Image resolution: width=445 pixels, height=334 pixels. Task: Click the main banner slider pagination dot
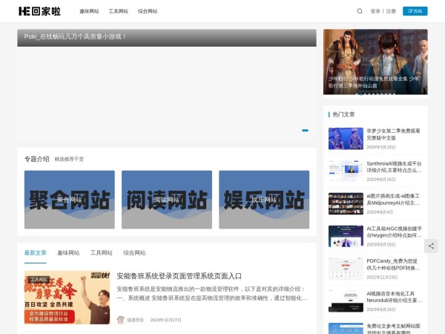(x=305, y=130)
